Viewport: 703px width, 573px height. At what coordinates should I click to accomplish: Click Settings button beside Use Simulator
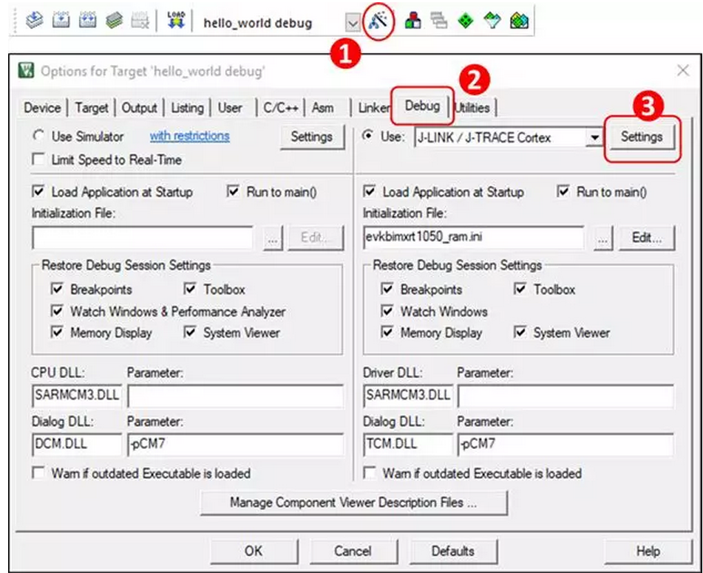point(312,137)
